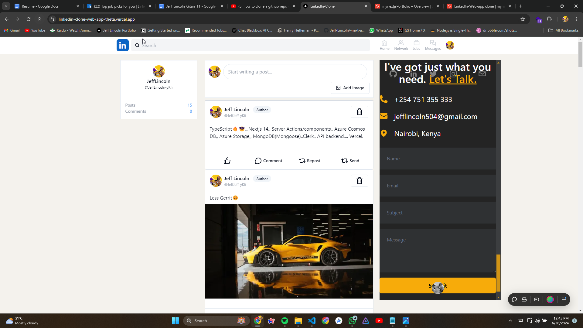583x328 pixels.
Task: Open the Jobs navigation icon
Action: (x=416, y=45)
